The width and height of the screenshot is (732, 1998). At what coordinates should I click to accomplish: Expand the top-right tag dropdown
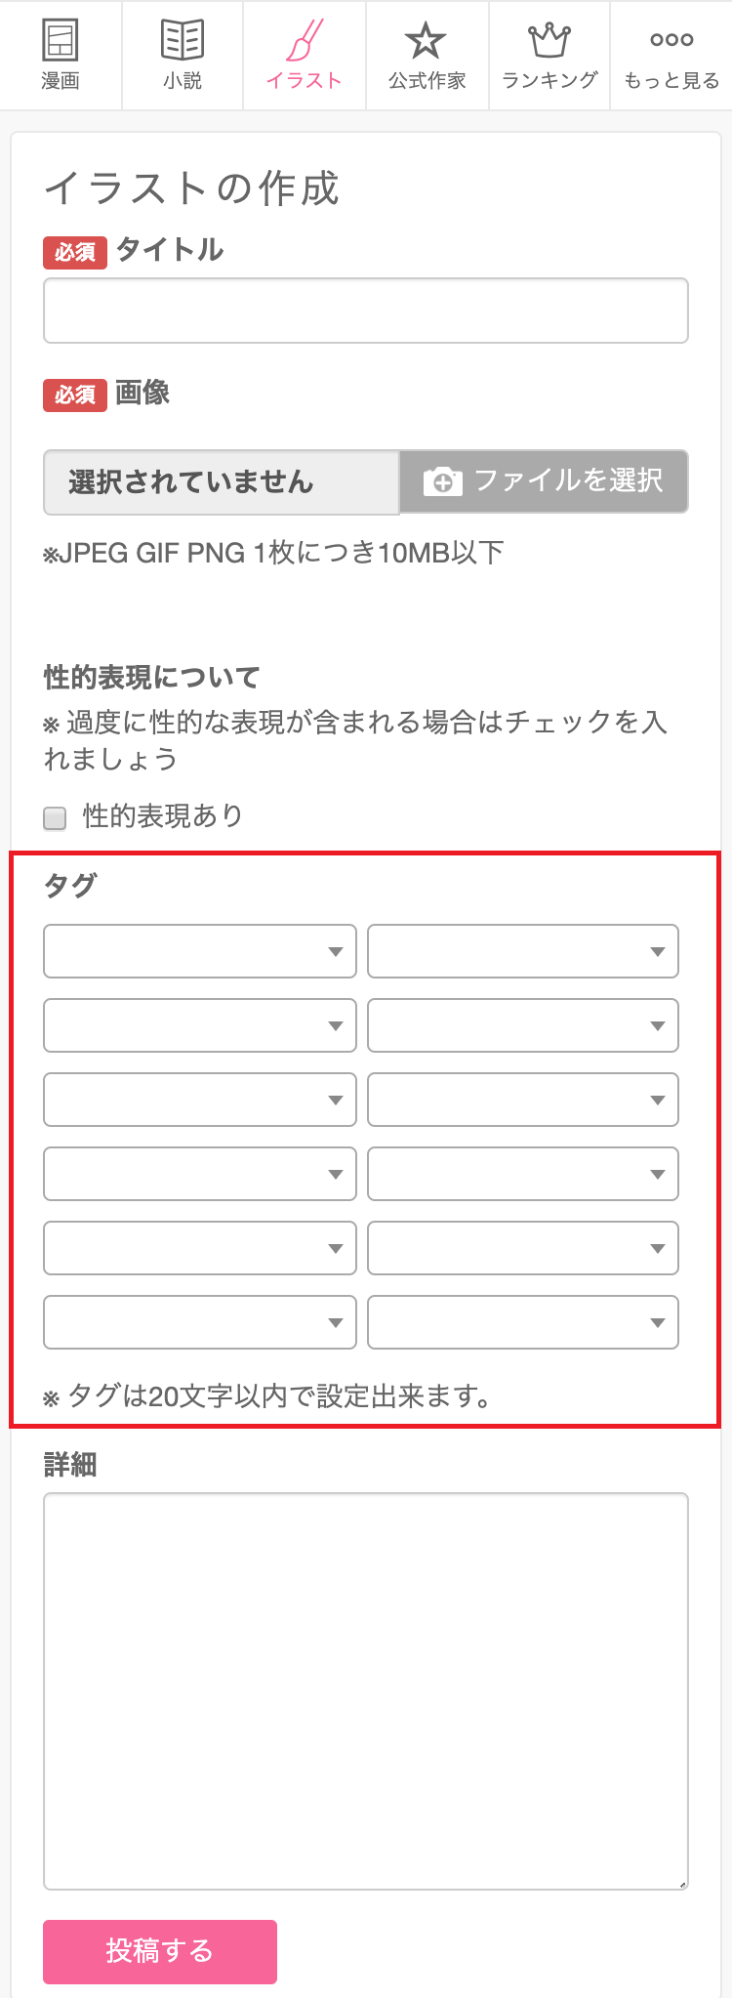coord(523,951)
